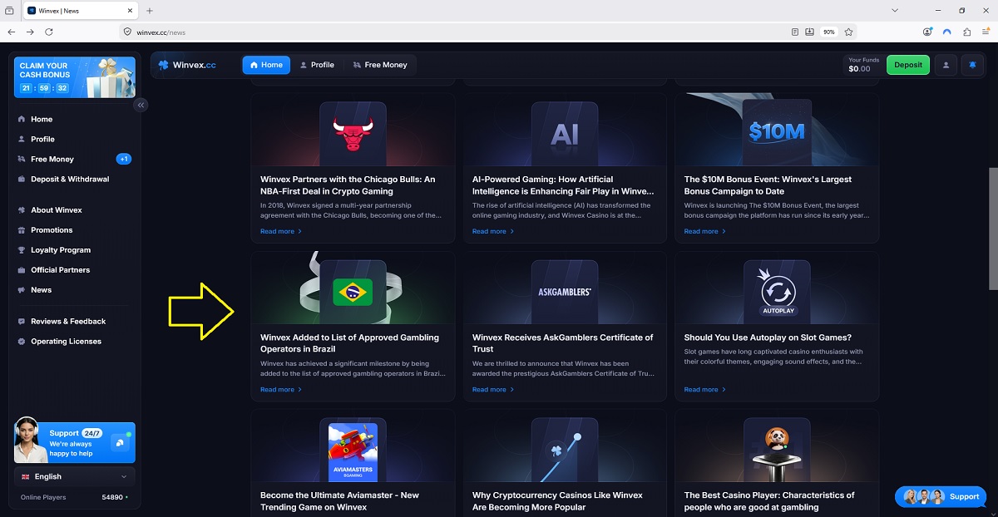Screen dimensions: 998x517
Task: Click the Free Money icon in the sidebar
Action: 22,159
